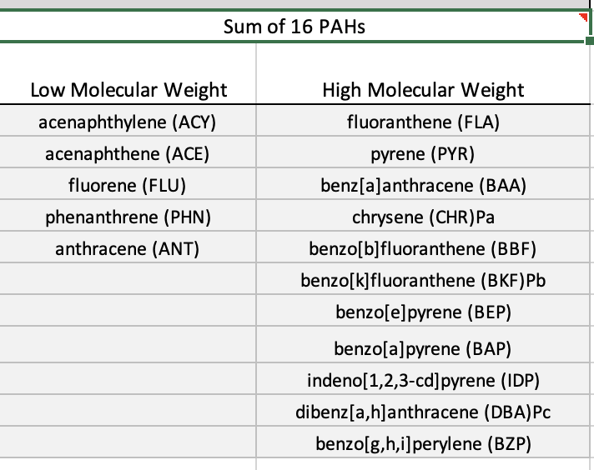
Task: Select the "Sum of 16 PAHs" merged header cell
Action: (x=294, y=27)
